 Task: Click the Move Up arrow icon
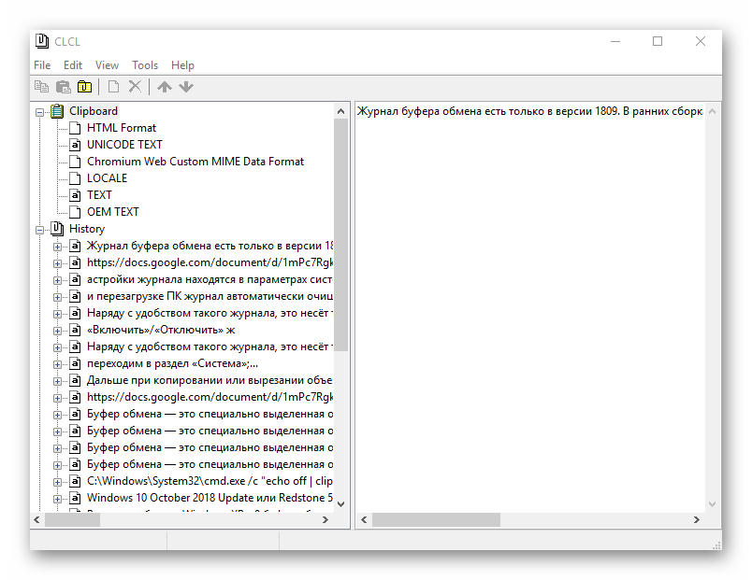pos(165,87)
